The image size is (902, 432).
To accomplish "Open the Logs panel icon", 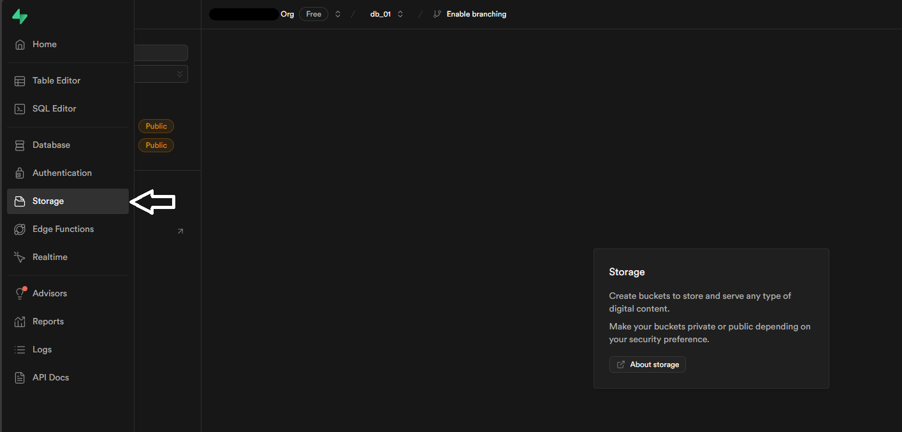I will tap(19, 349).
